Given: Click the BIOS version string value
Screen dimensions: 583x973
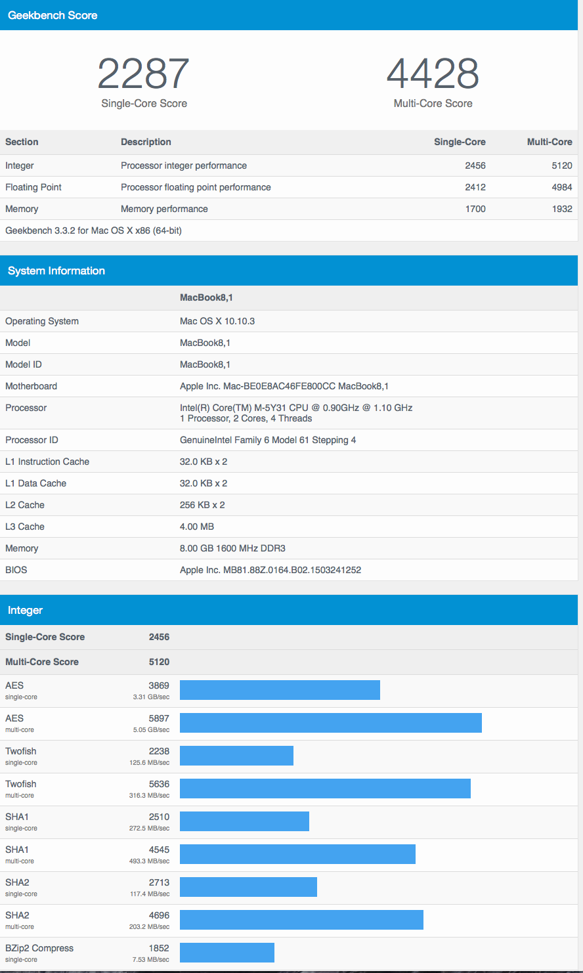Looking at the screenshot, I should point(270,570).
